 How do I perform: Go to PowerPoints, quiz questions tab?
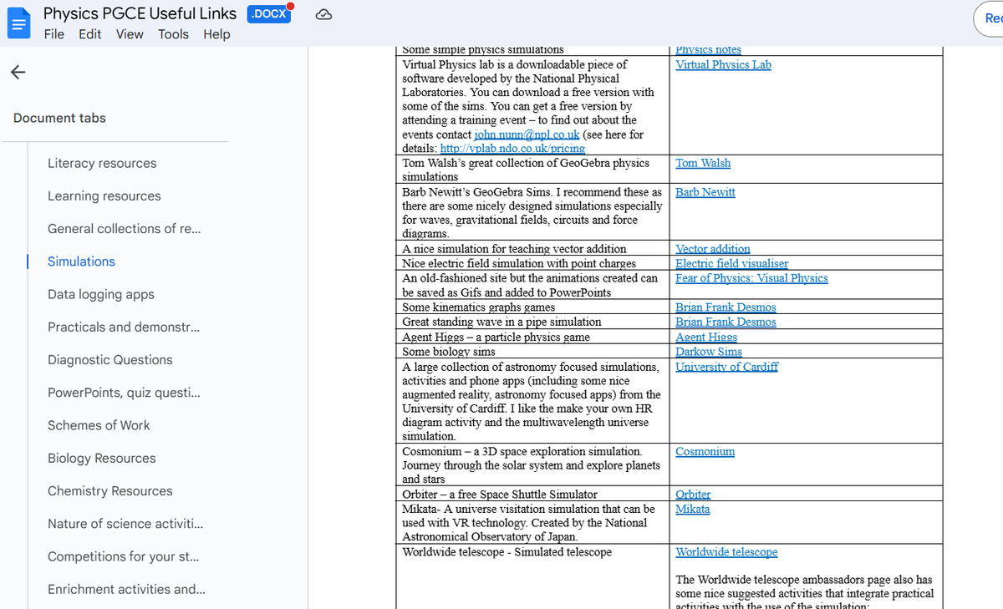click(124, 393)
